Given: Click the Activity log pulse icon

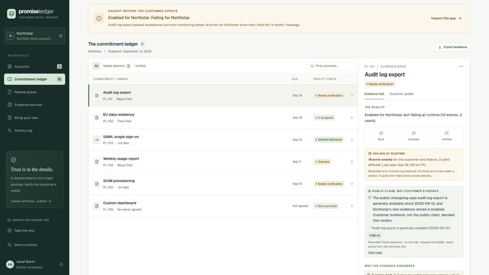Looking at the screenshot, I should coord(10,131).
